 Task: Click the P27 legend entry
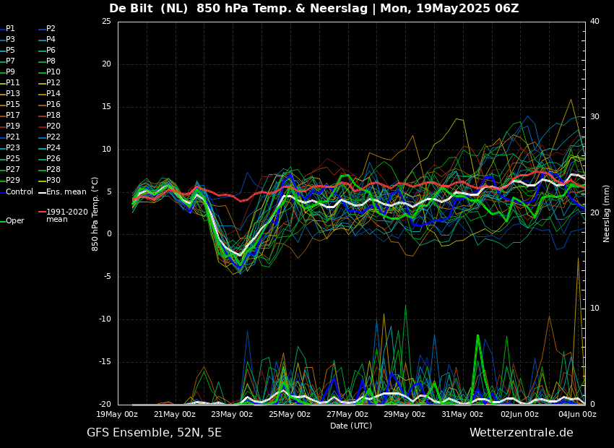click(x=13, y=170)
